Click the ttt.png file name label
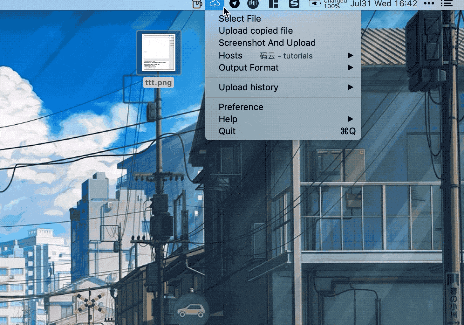 click(x=158, y=83)
